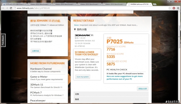Switch to fourth Metro 2033 Benchmark tab
Viewport: 181px width, 104px height.
115,4
